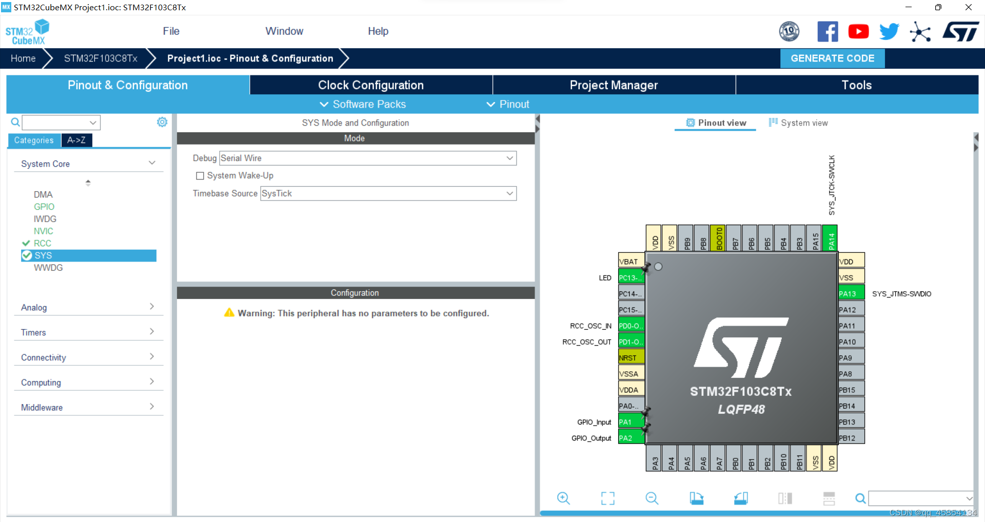This screenshot has height=522, width=985.
Task: Select DMA in System Core list
Action: (43, 194)
